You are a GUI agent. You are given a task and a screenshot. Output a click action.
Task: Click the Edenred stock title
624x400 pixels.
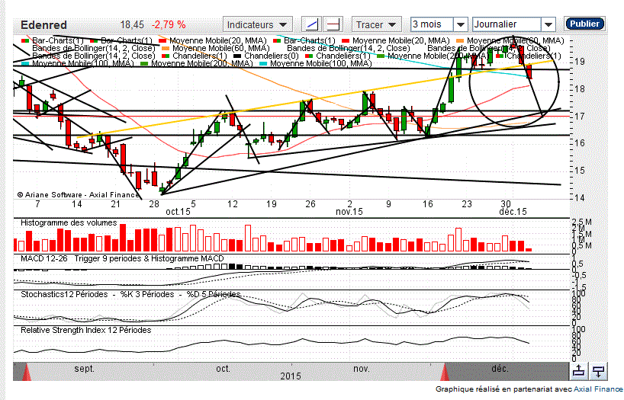[43, 24]
